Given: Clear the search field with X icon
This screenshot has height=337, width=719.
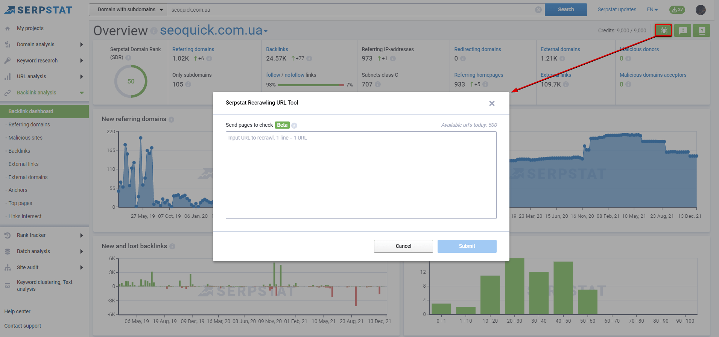Looking at the screenshot, I should (538, 10).
